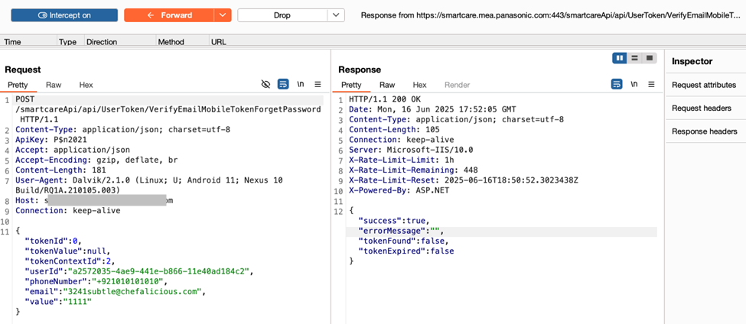Viewport: 746px width, 324px height.
Task: Select combined tabbed layout icon
Action: [650, 58]
